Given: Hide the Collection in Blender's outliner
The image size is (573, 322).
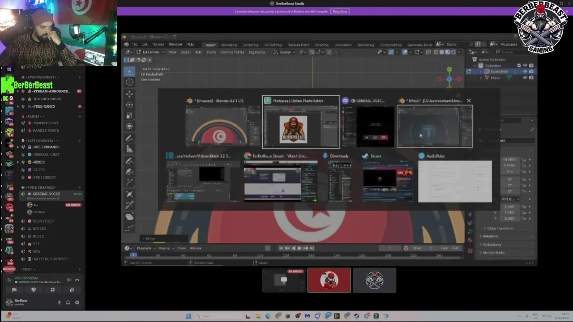Looking at the screenshot, I should [525, 66].
